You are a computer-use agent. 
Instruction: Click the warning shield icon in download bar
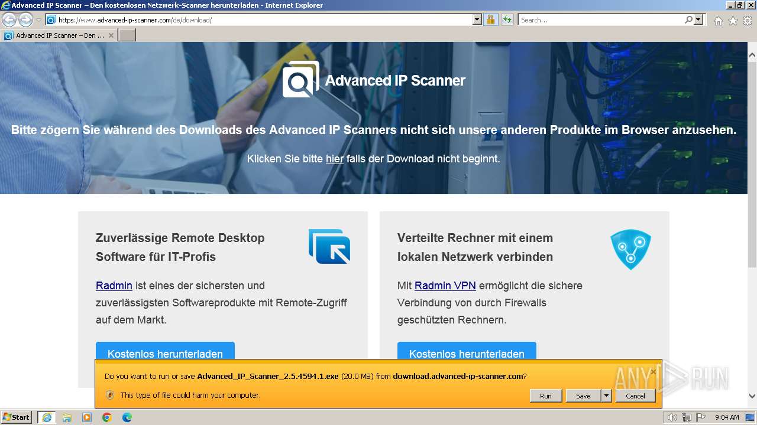(109, 395)
